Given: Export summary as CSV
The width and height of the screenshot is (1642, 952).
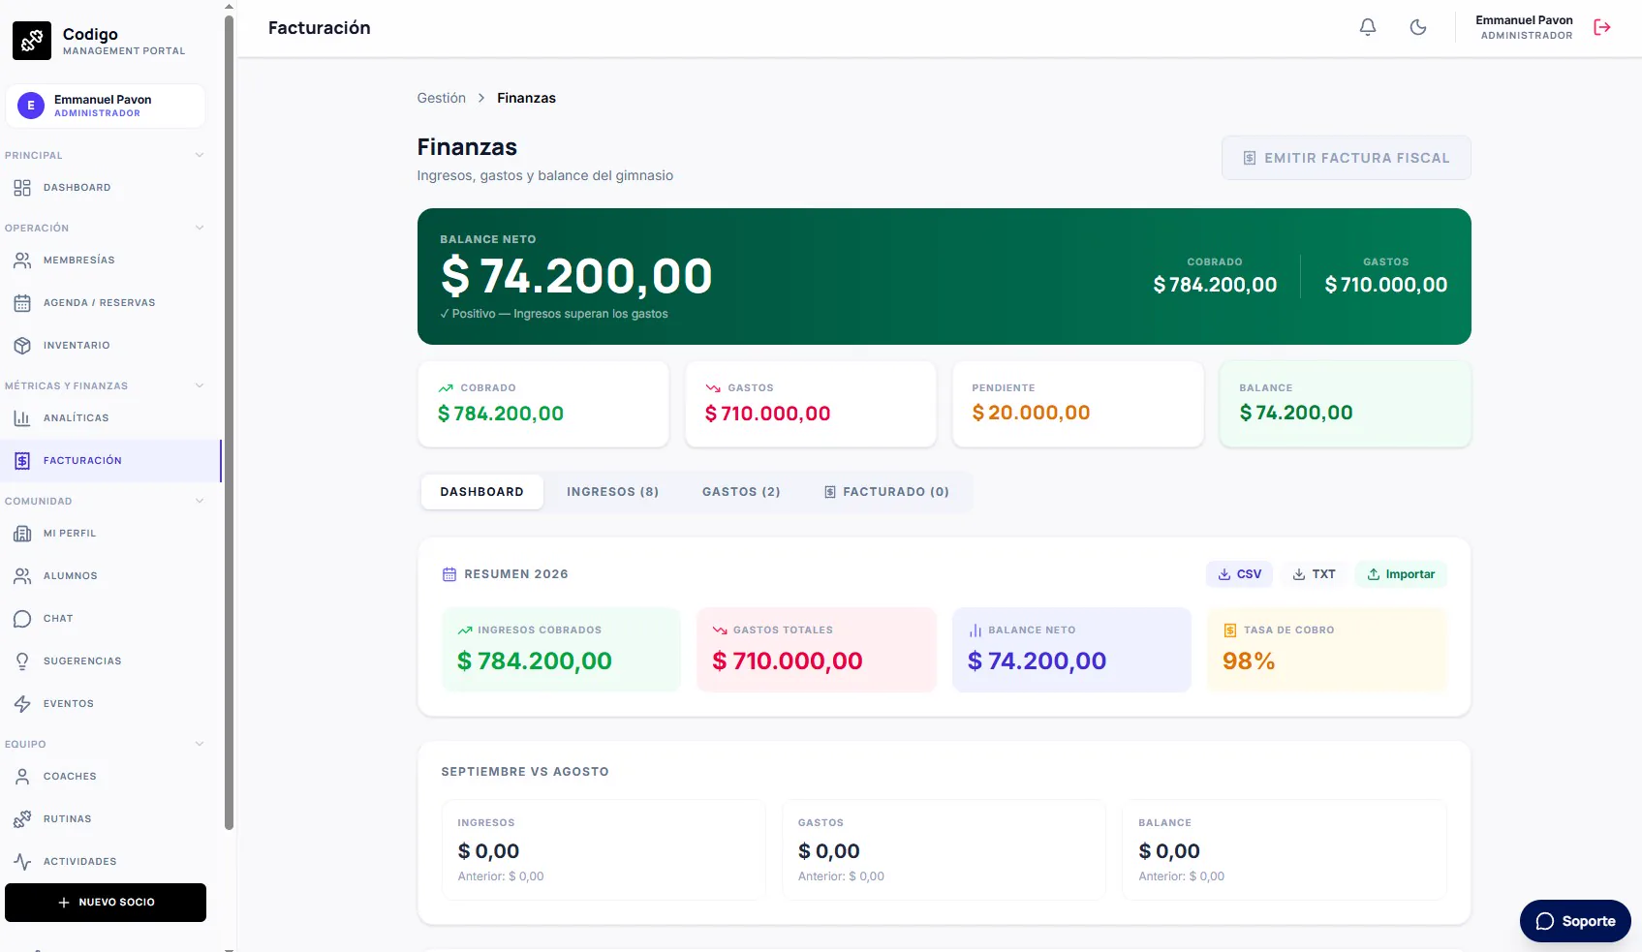Looking at the screenshot, I should pos(1240,574).
